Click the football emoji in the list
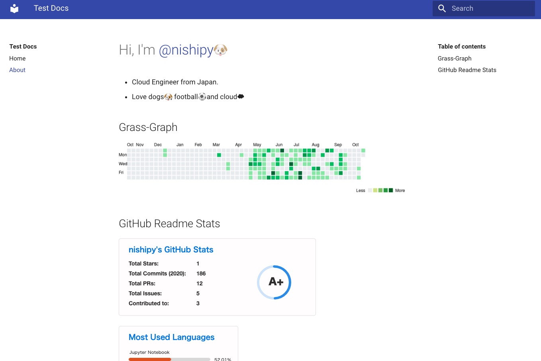Screen dimensions: 541x361 (x=202, y=97)
